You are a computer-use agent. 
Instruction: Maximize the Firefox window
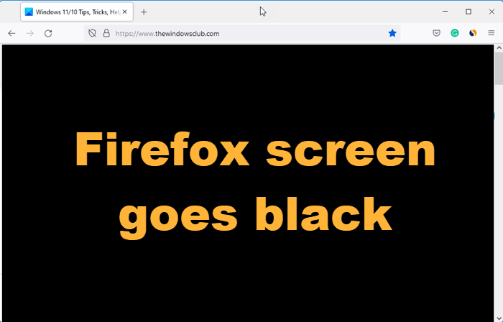(x=469, y=11)
